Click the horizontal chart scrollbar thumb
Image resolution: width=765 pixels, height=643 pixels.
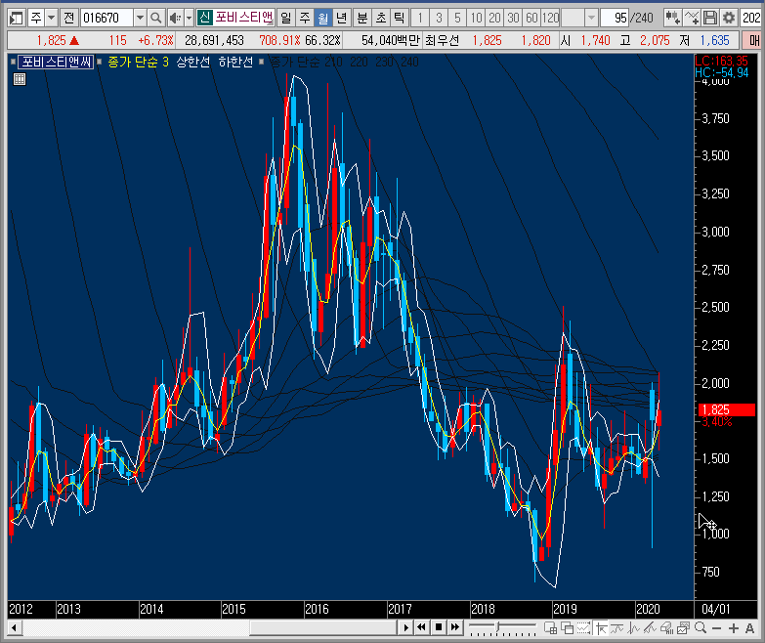tap(323, 627)
